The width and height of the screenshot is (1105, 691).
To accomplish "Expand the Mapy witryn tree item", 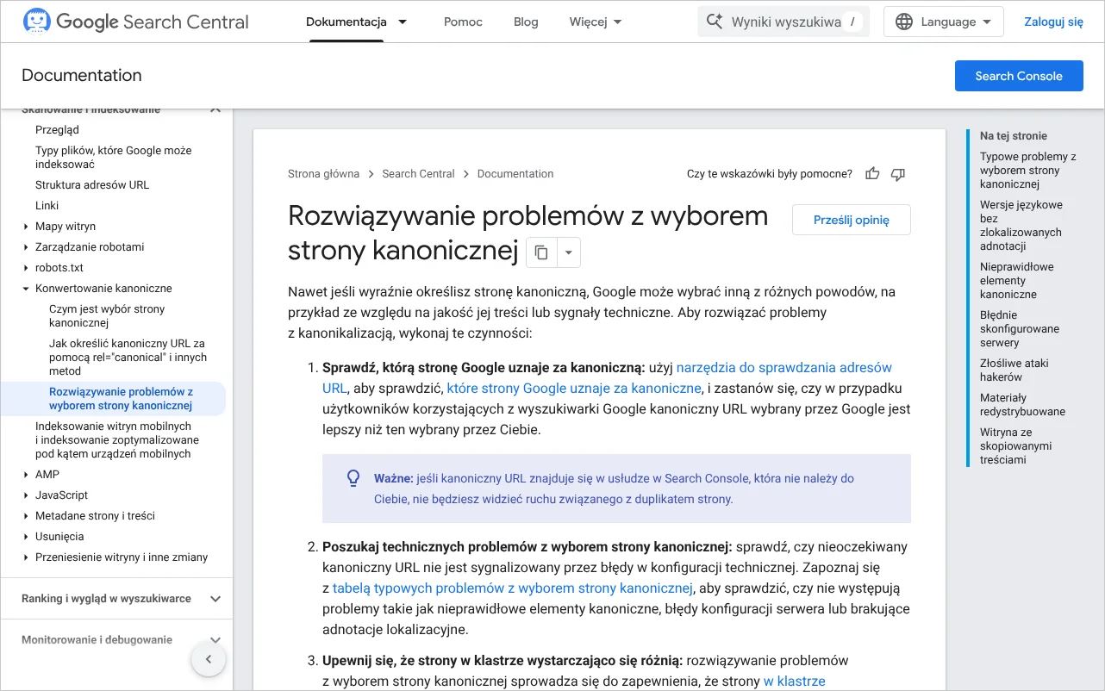I will [26, 227].
